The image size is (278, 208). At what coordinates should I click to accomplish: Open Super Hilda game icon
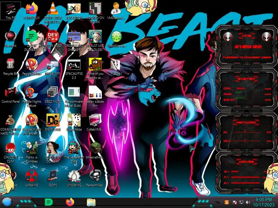point(74,123)
